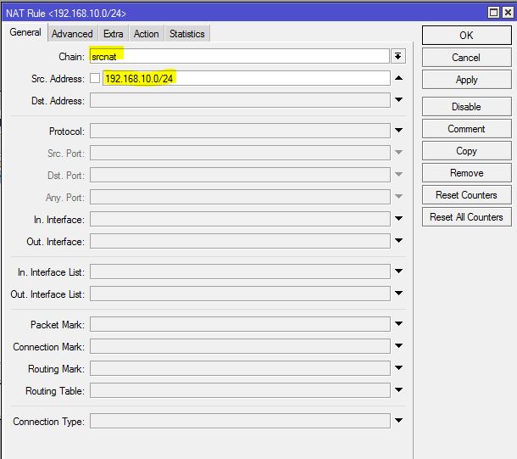Click the Routing Table input field
The height and width of the screenshot is (459, 517).
pyautogui.click(x=240, y=390)
